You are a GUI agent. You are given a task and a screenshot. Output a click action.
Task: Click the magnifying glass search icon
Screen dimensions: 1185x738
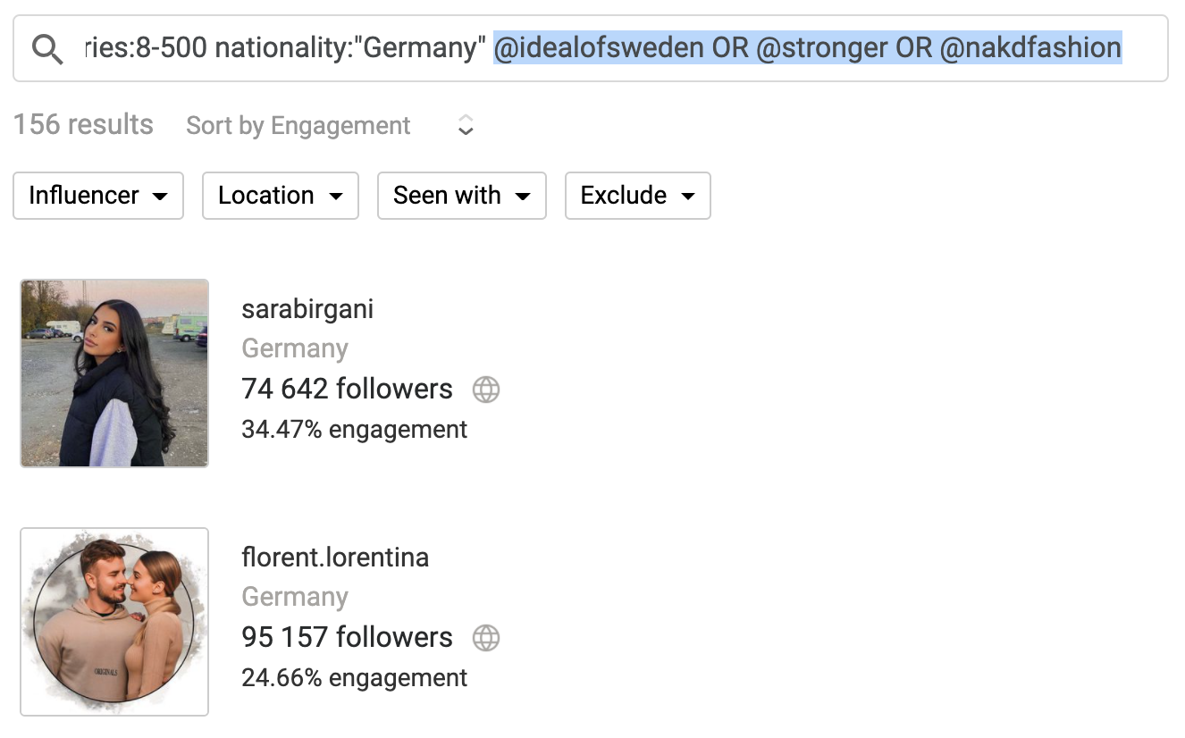(46, 50)
